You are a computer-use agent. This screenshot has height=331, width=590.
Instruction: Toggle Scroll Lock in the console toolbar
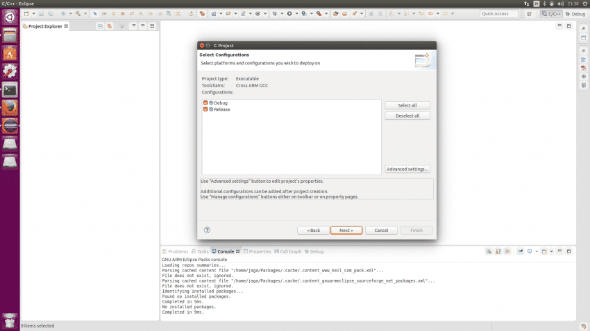498,251
